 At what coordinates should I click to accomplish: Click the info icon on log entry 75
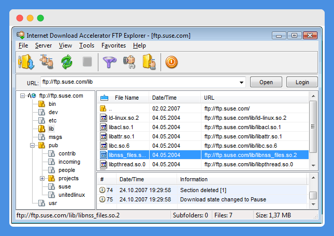click(102, 199)
